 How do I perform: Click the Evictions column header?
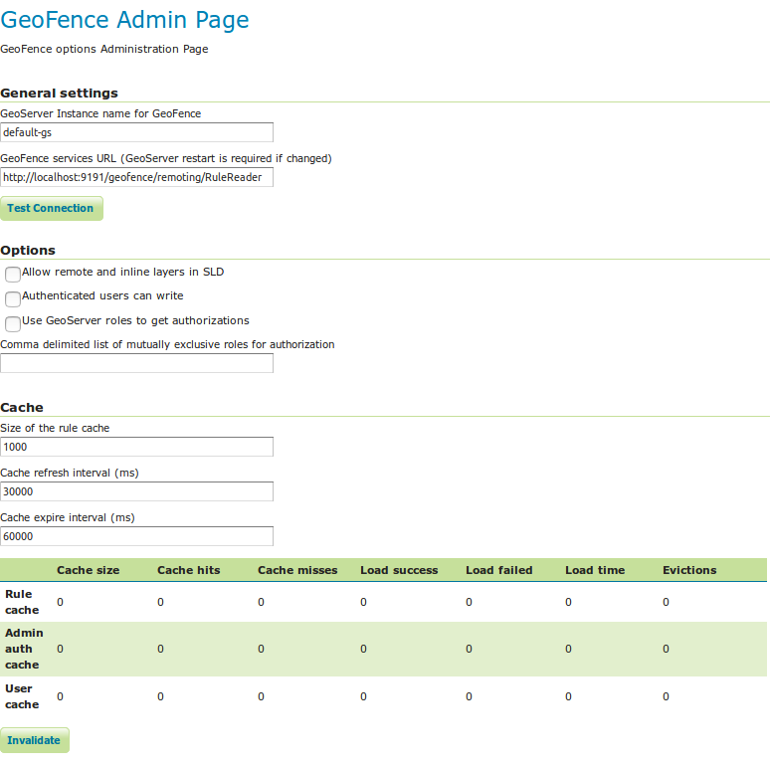click(x=689, y=570)
